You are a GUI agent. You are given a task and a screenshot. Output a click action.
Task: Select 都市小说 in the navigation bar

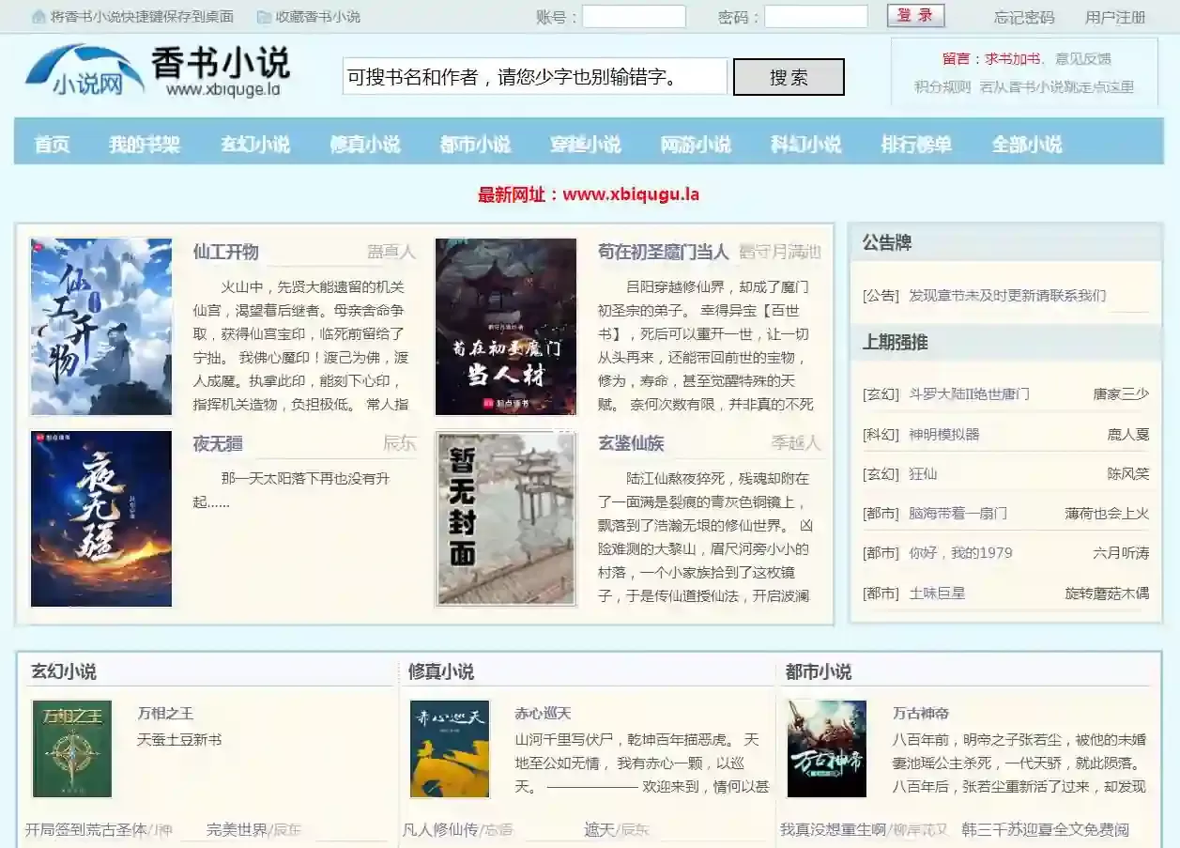(x=475, y=145)
